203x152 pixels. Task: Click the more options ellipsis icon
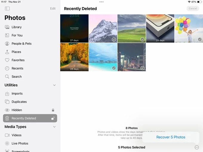point(196,147)
